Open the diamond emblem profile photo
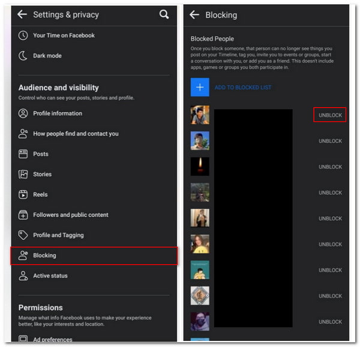Viewport: 360px width, 347px height. point(200,295)
